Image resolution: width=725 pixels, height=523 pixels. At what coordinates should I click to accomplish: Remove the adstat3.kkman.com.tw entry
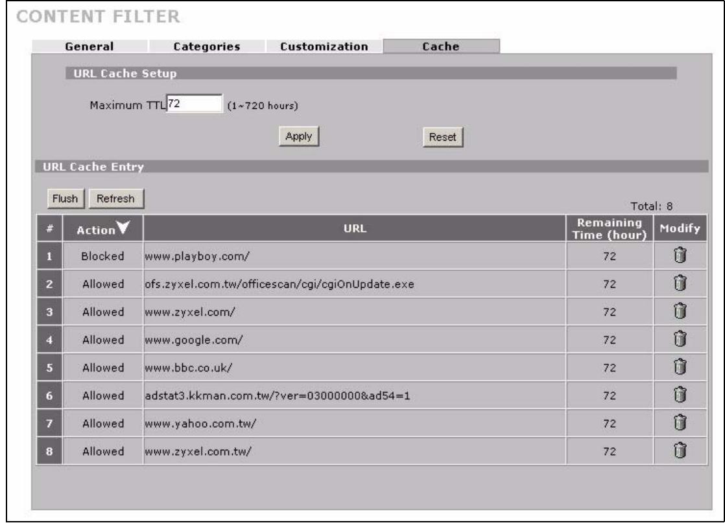click(680, 395)
